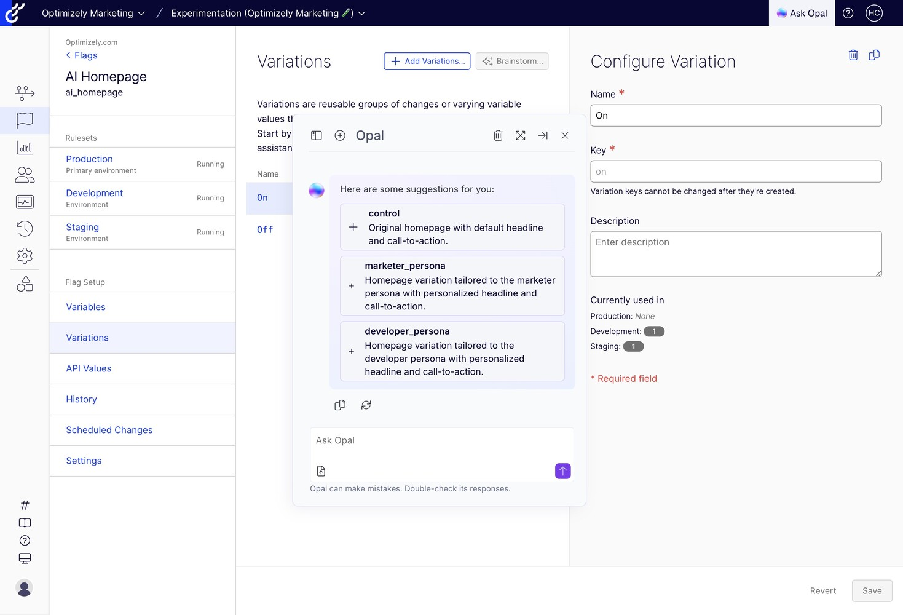Add the control variation suggestion
The image size is (903, 615).
pos(353,227)
